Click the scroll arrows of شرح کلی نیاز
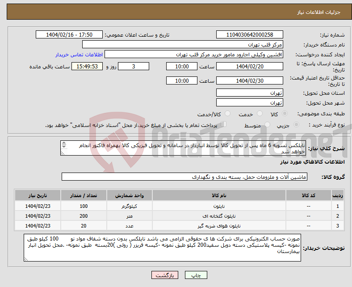The width and height of the screenshot is (352, 287). 64,145
